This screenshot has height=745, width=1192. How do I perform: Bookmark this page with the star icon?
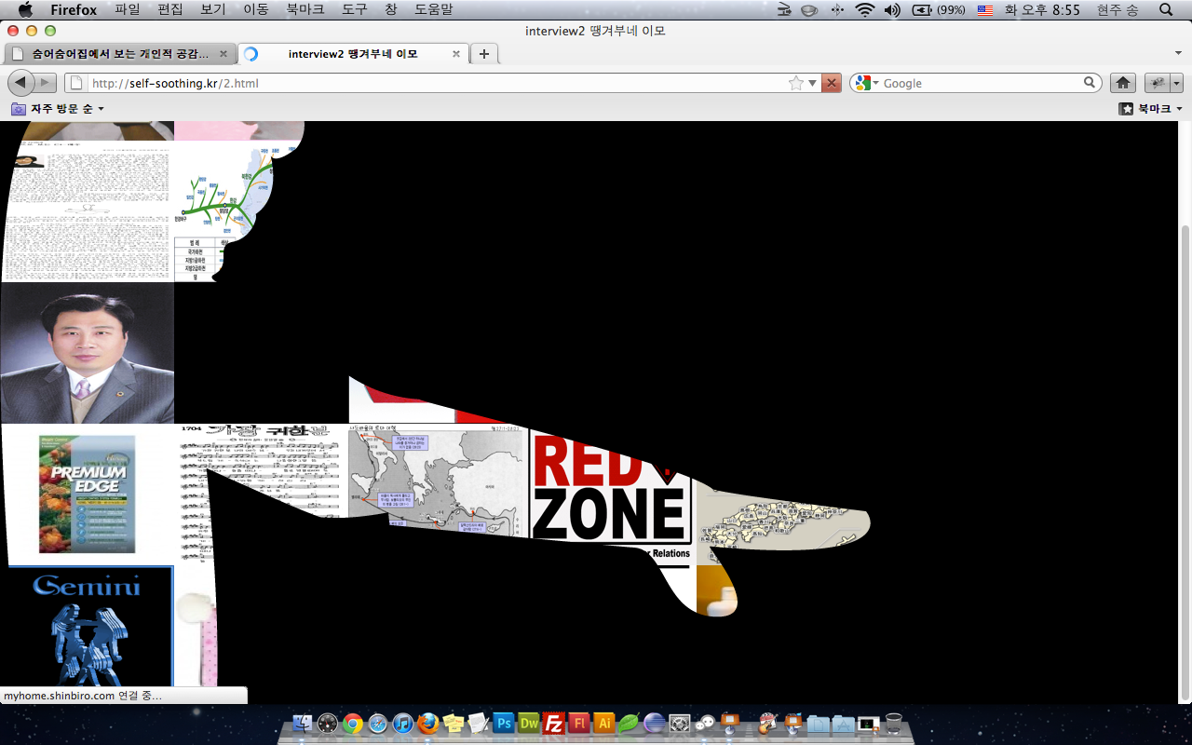(x=796, y=83)
